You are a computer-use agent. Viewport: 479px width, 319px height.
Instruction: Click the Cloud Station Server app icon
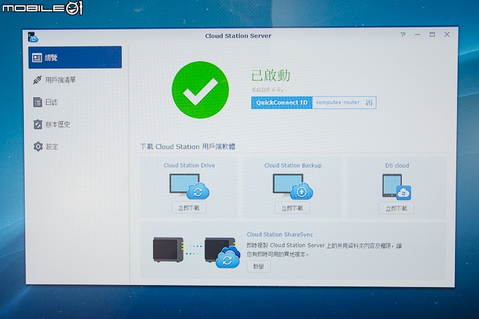[x=33, y=37]
